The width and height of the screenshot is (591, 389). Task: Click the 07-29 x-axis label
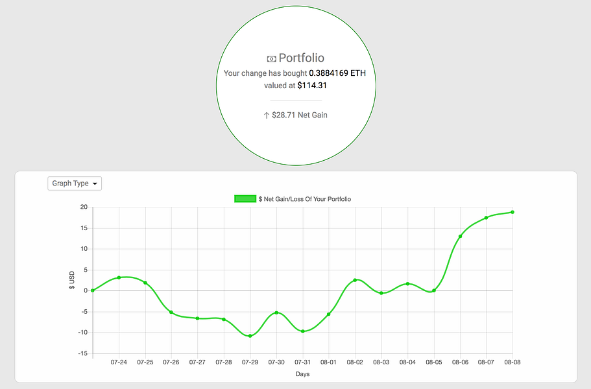pyautogui.click(x=250, y=362)
